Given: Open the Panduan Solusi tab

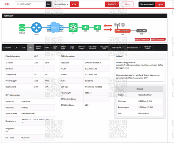Looking at the screenshot, I should point(148,47).
